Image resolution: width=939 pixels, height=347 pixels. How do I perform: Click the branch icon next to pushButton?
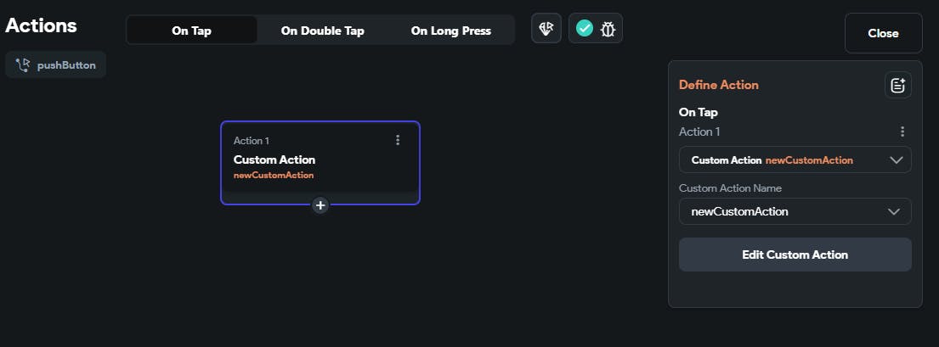pyautogui.click(x=22, y=65)
